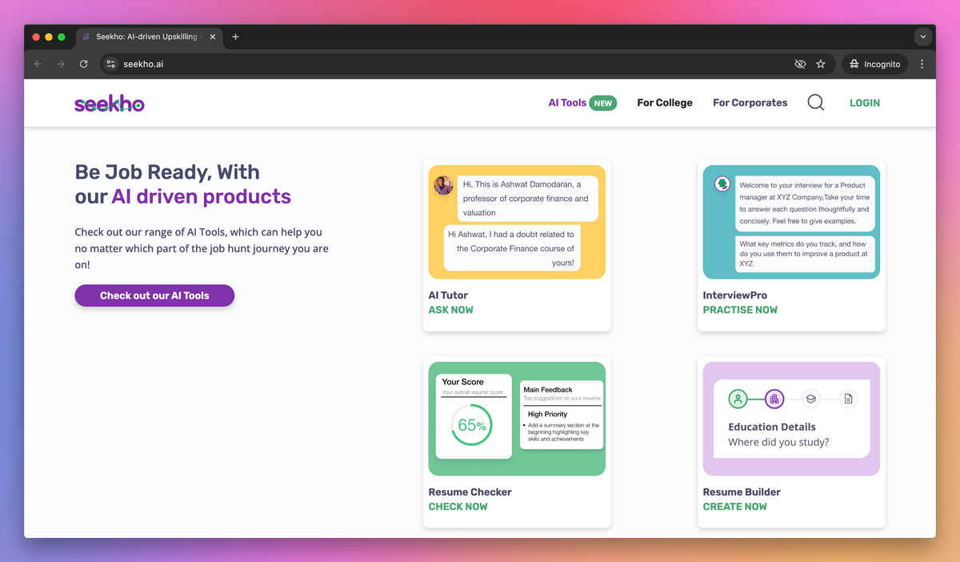
Task: Click the AI Tutor title
Action: point(448,295)
